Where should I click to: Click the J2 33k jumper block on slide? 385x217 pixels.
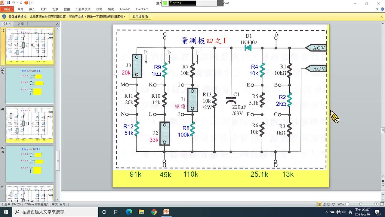point(164,134)
